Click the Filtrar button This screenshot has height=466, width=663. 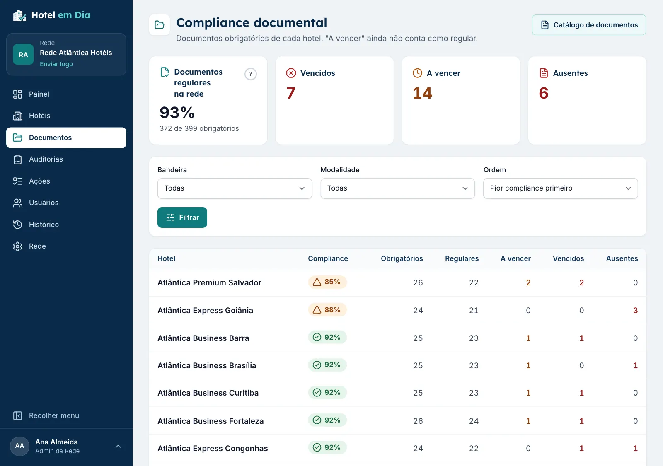point(182,217)
